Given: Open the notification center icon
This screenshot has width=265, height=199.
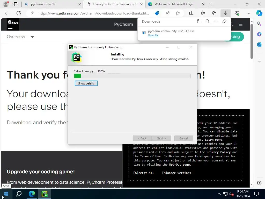Looking at the screenshot, I should coord(256,194).
